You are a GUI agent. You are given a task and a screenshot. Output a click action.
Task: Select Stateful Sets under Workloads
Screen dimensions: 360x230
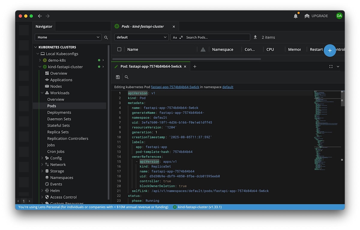(x=58, y=126)
